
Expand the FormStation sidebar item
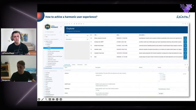point(49,67)
